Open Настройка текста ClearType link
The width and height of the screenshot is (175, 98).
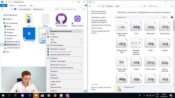coord(101,25)
